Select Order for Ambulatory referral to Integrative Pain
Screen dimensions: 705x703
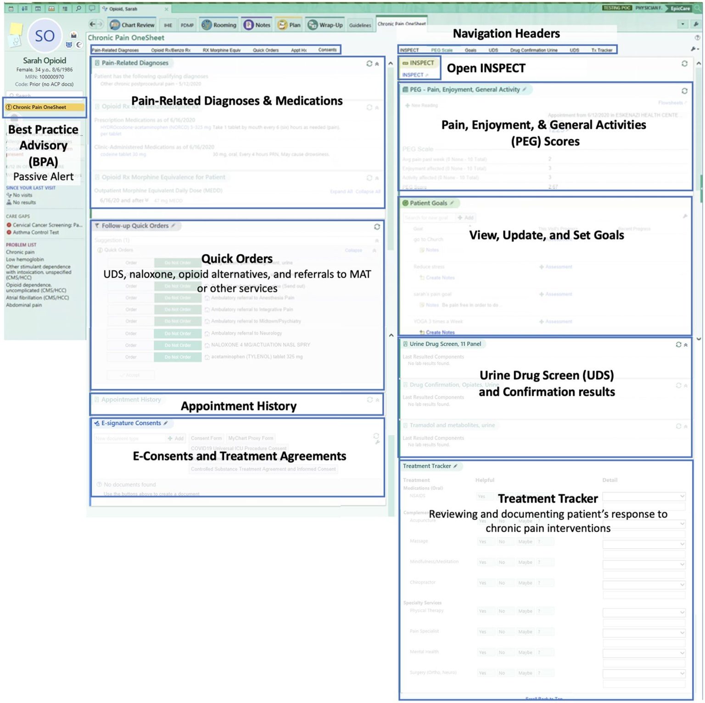pos(131,309)
